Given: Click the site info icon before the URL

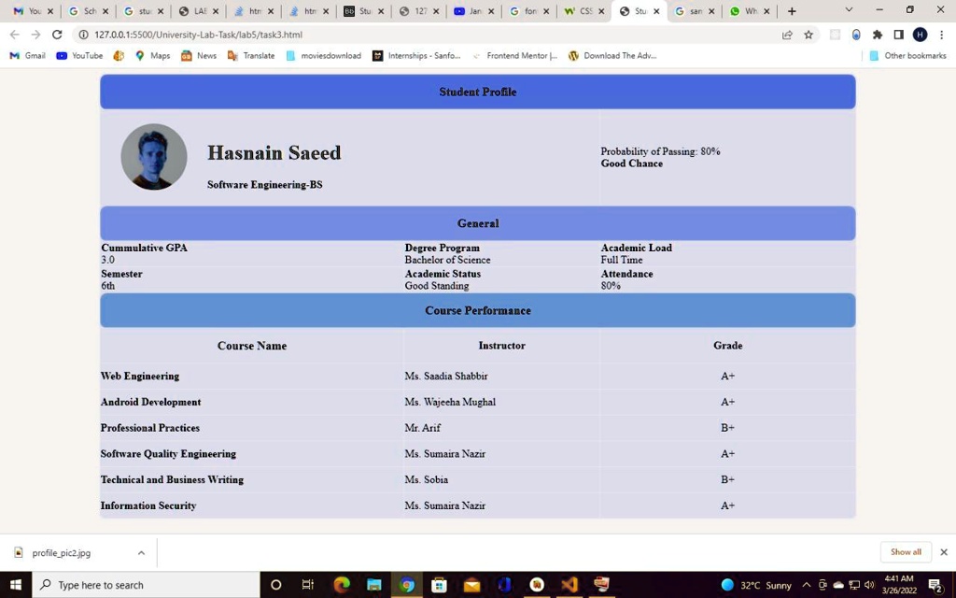Looking at the screenshot, I should coord(84,34).
